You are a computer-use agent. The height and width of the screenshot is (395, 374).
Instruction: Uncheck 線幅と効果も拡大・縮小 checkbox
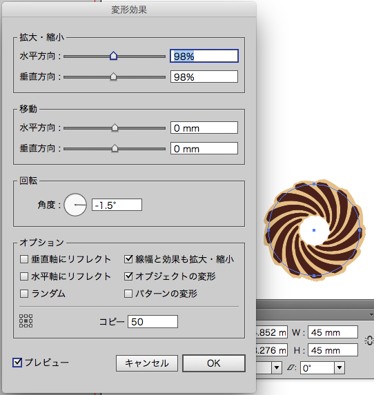(128, 259)
